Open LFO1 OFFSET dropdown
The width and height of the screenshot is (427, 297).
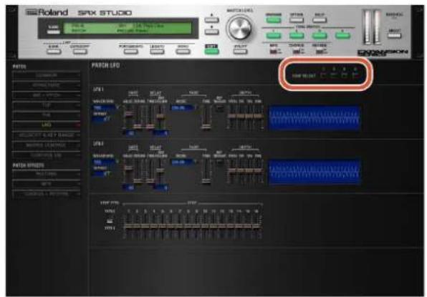pyautogui.click(x=101, y=119)
